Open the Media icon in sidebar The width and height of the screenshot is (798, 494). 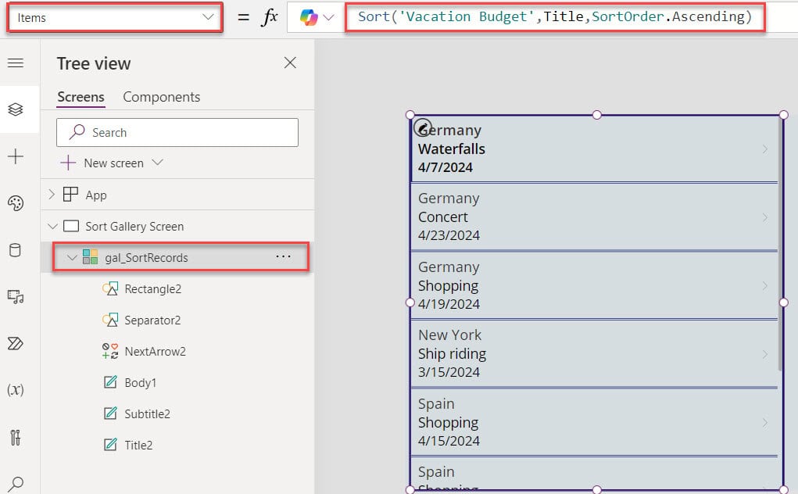click(16, 296)
